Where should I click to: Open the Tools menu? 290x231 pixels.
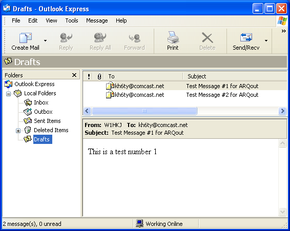72,20
